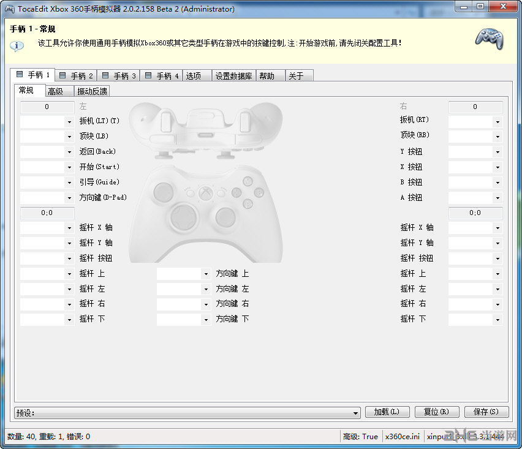This screenshot has height=449, width=522.
Task: Open the X 按钮 dropdown
Action: point(475,167)
